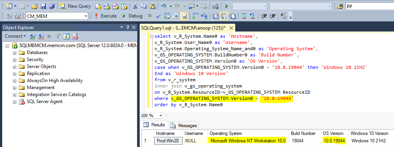Click the Database Engine Query icon
The image size is (394, 147).
(98, 6)
